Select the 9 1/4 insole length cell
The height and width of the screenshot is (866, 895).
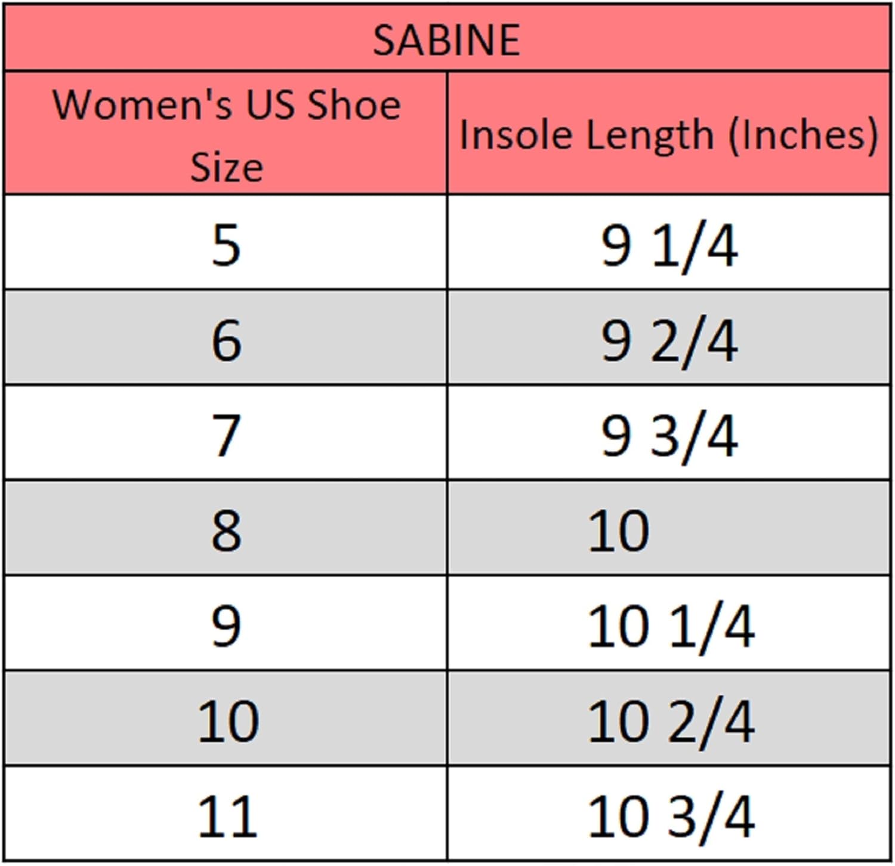[669, 245]
